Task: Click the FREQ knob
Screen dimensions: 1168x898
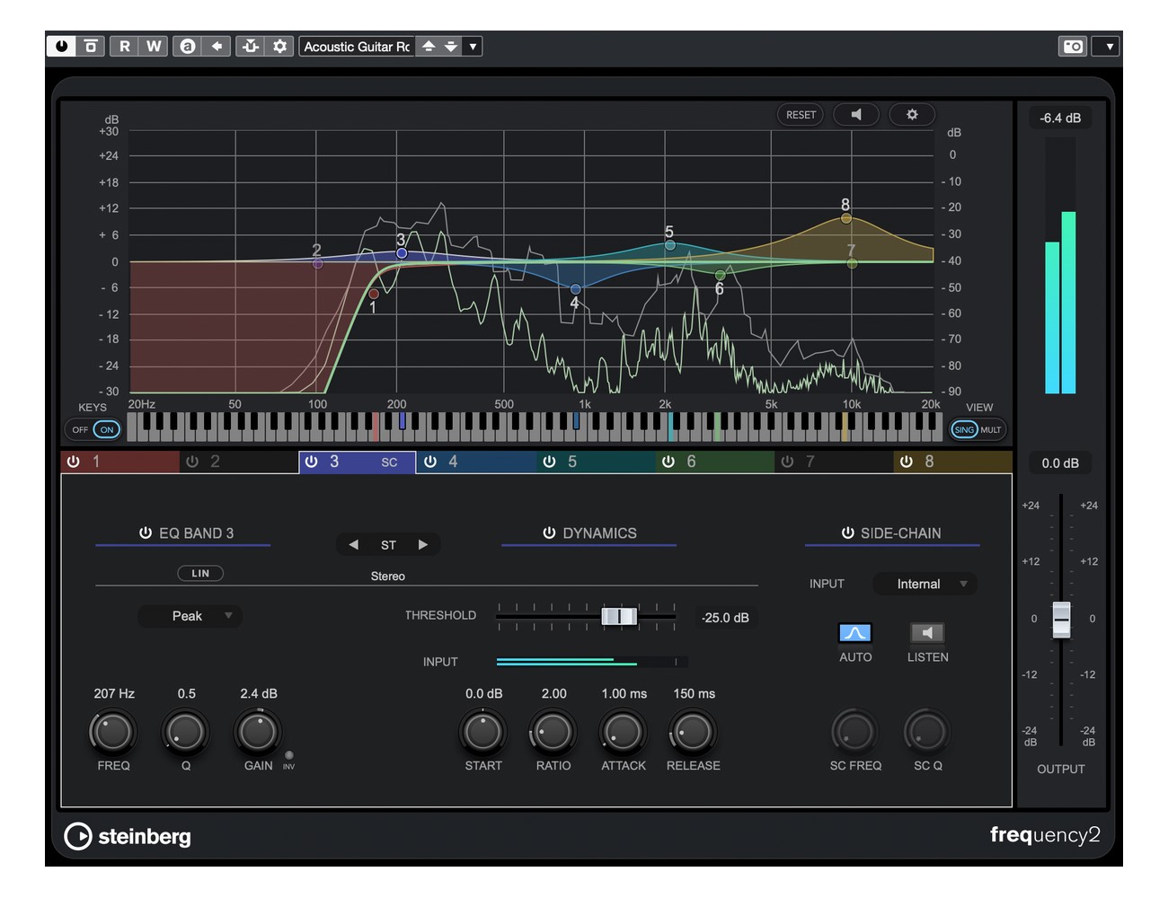Action: click(113, 732)
